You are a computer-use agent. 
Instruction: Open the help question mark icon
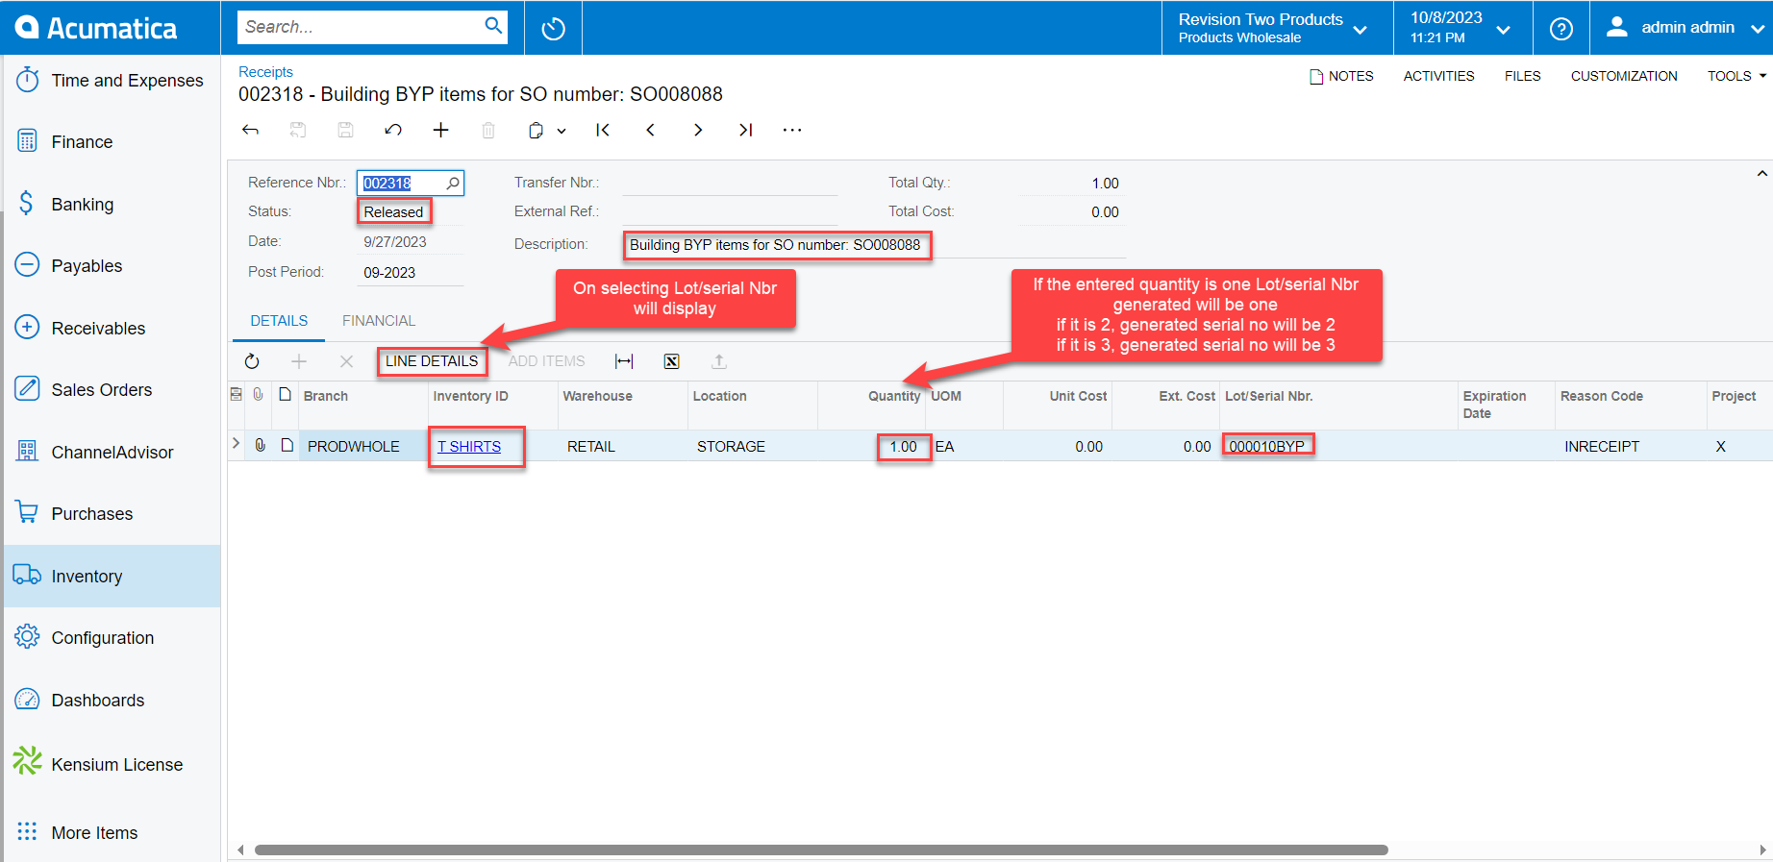(x=1561, y=28)
